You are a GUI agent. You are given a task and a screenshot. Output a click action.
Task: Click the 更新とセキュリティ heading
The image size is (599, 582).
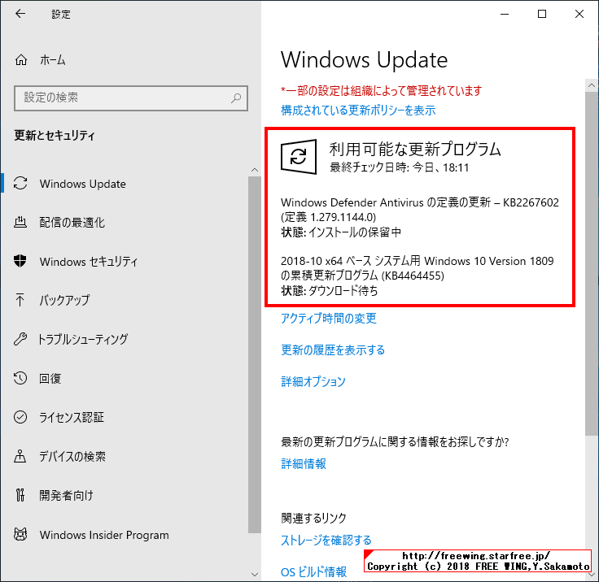click(x=55, y=136)
